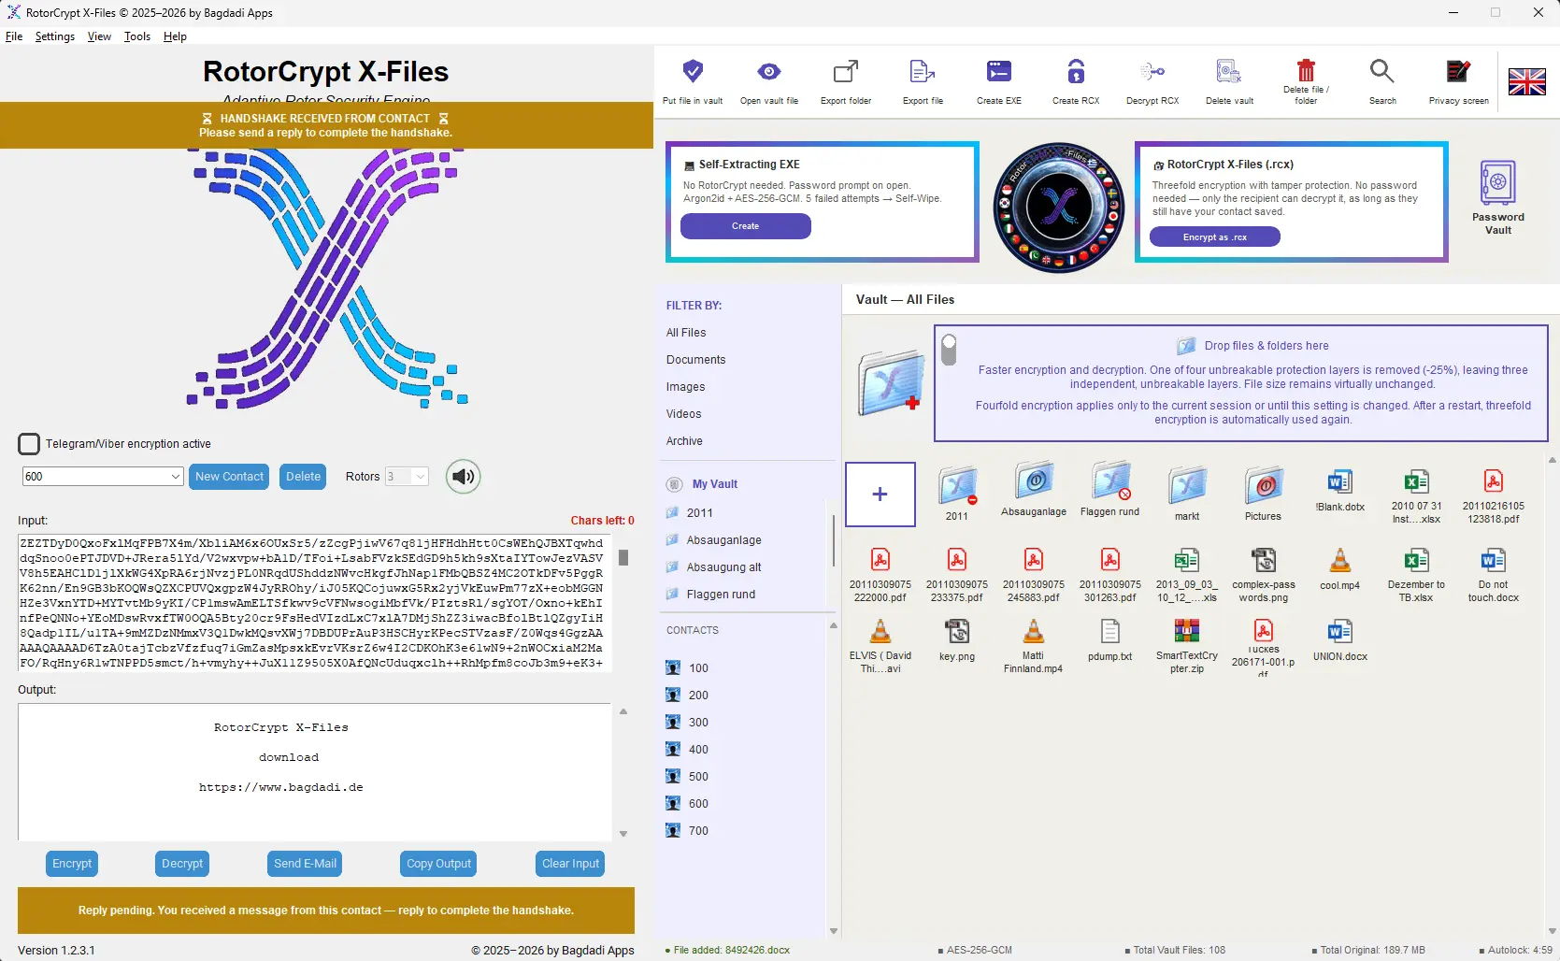
Task: Toggle the faster encryption switch
Action: [x=950, y=350]
